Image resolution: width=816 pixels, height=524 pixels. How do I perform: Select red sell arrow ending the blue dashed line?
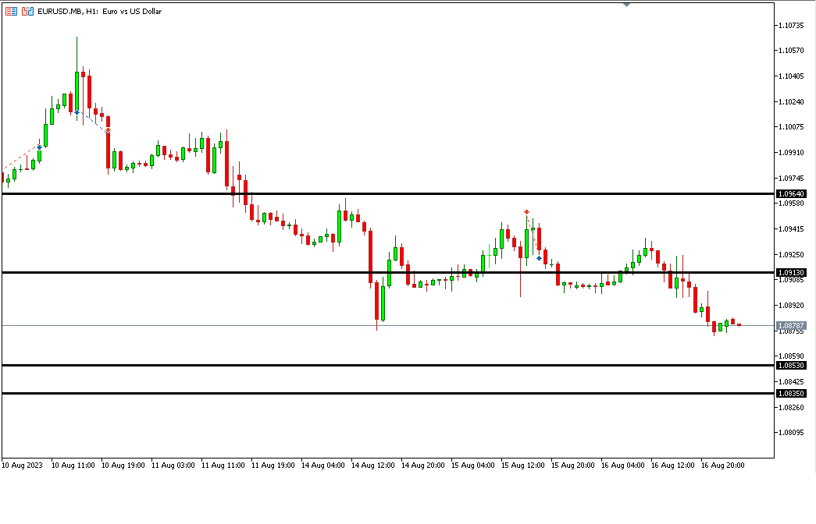click(x=108, y=130)
